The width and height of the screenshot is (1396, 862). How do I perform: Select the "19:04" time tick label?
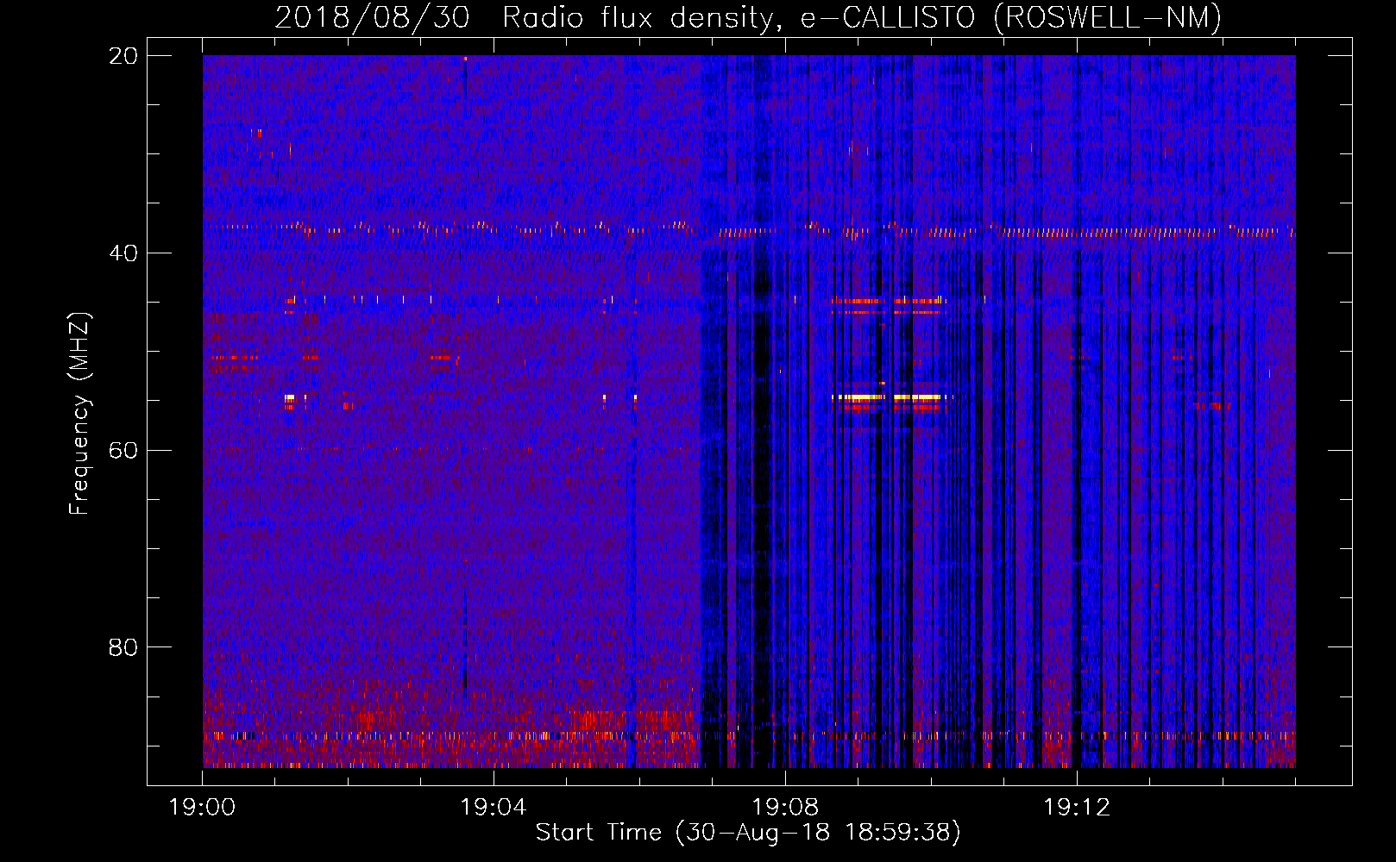click(494, 807)
